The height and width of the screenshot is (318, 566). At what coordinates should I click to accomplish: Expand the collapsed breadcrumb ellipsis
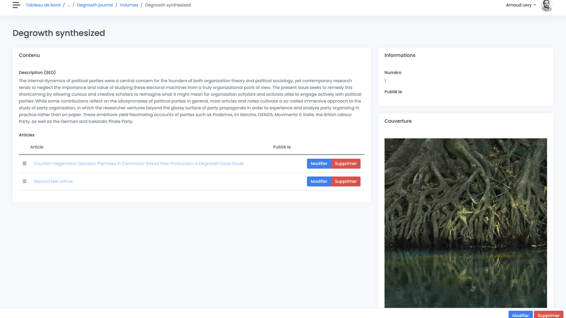click(x=69, y=5)
